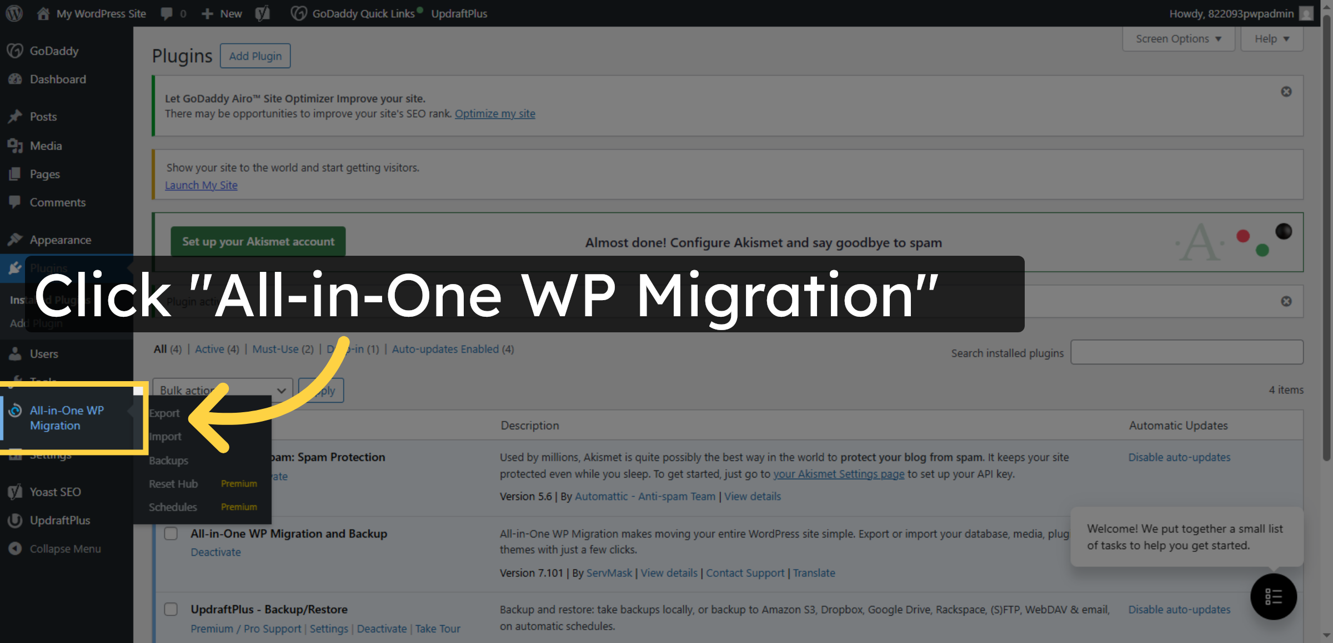This screenshot has height=643, width=1333.
Task: Expand the Help panel
Action: point(1271,38)
